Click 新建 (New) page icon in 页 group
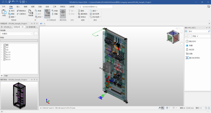This screenshot has width=211, height=113. pos(36,11)
